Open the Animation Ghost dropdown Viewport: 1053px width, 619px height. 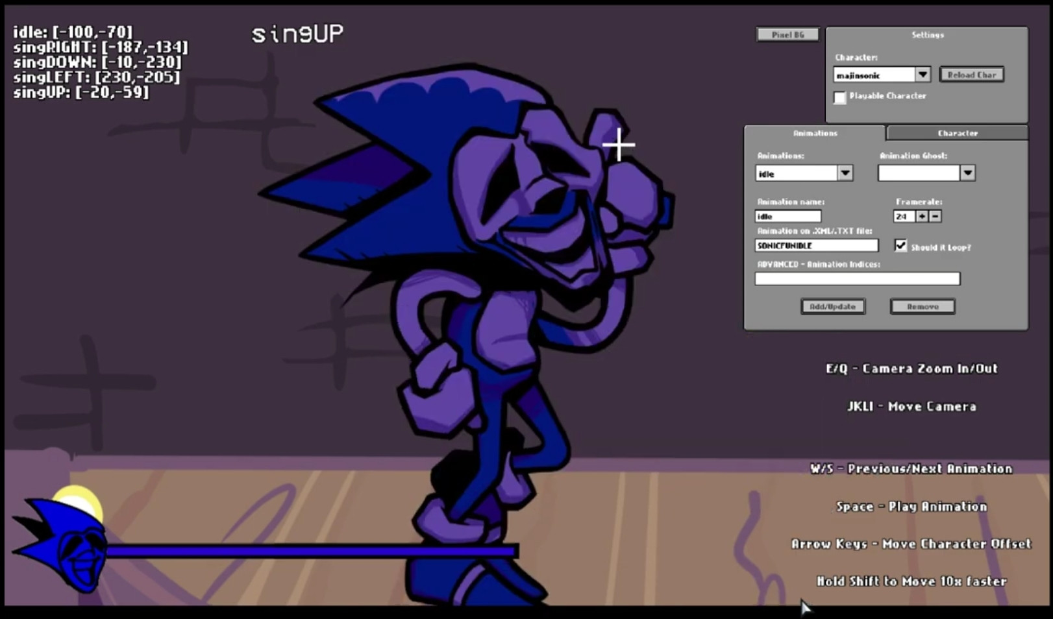click(967, 173)
